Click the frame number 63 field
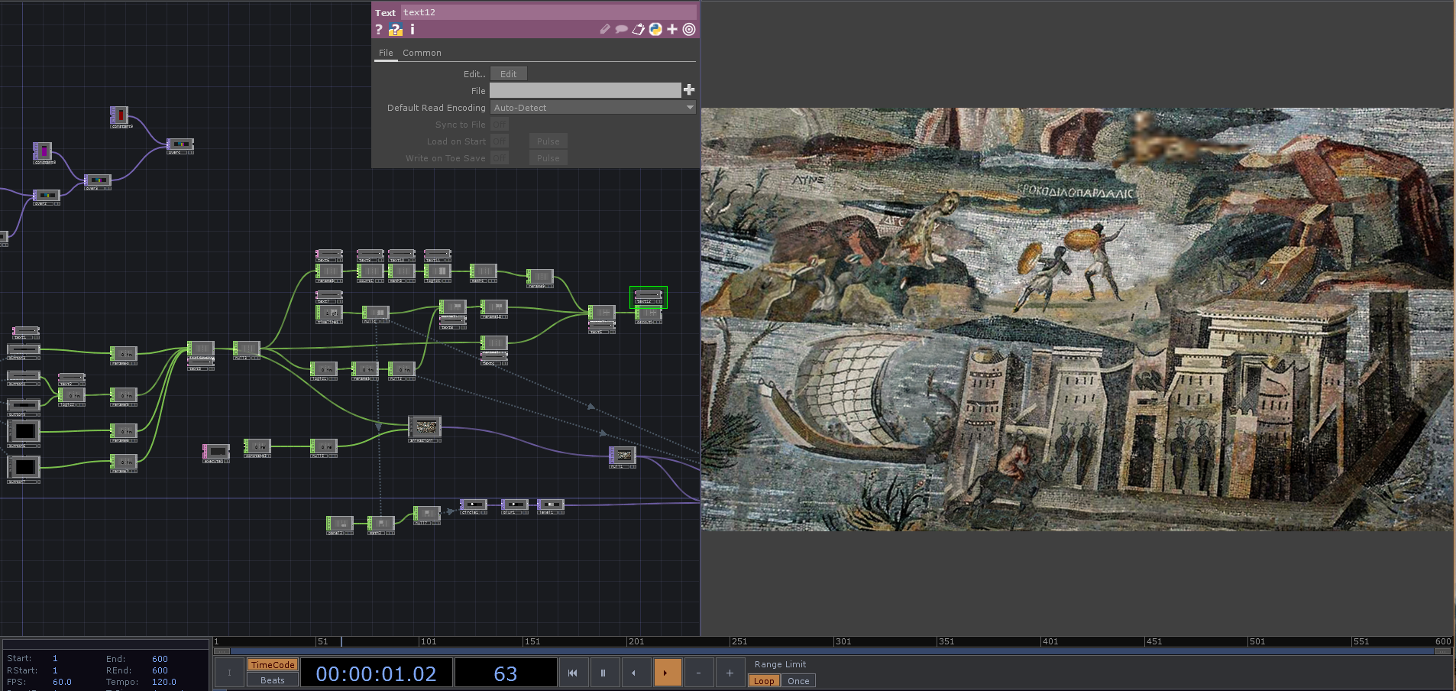This screenshot has height=691, width=1456. [x=506, y=673]
